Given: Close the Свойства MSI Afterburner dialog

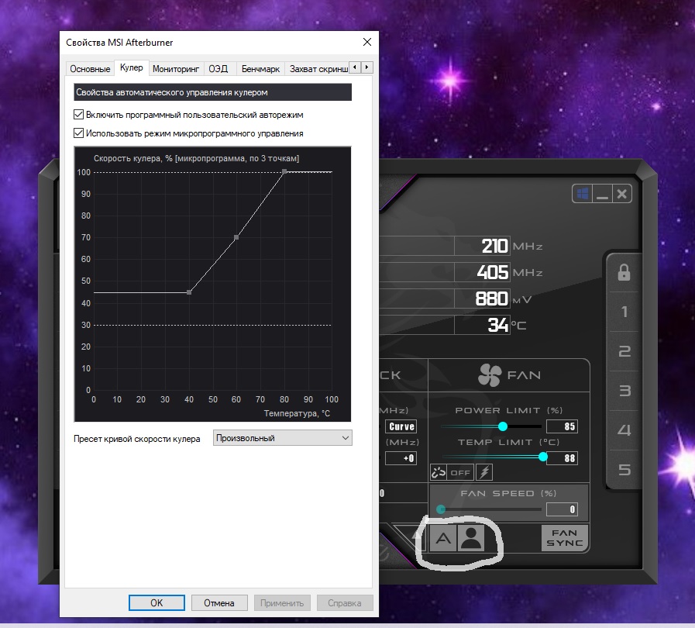Looking at the screenshot, I should pyautogui.click(x=367, y=42).
